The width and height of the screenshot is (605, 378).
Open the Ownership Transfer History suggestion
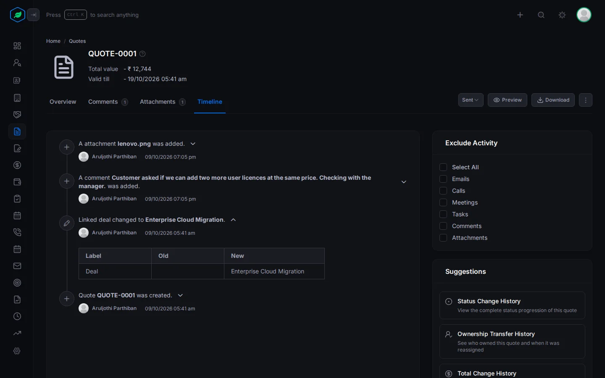(x=512, y=341)
